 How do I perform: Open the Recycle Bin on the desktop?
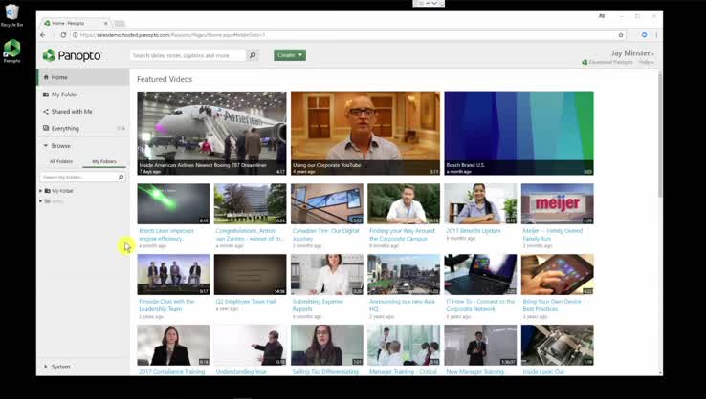[x=11, y=13]
